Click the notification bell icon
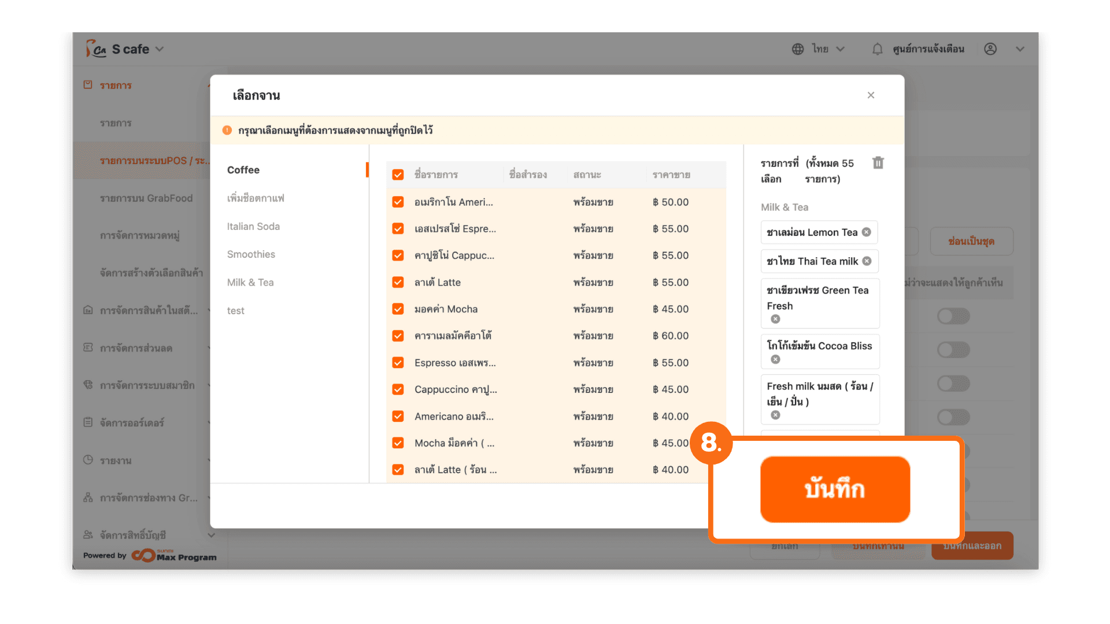 click(877, 49)
